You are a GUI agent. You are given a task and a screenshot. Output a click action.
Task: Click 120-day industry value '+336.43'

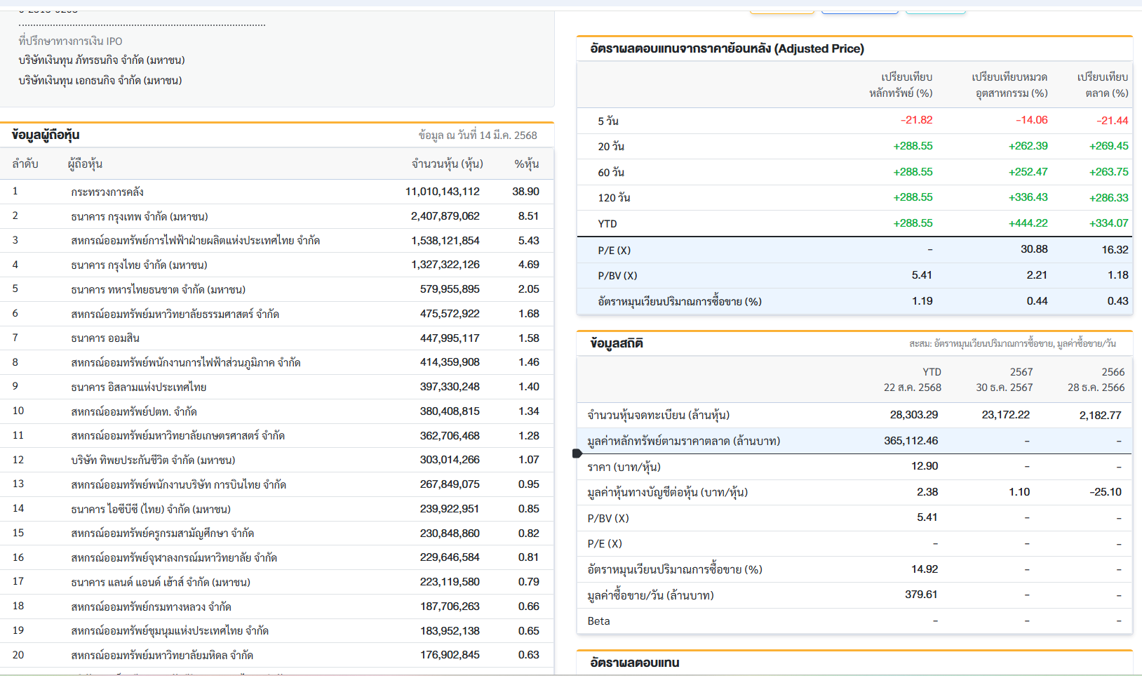pyautogui.click(x=1028, y=197)
